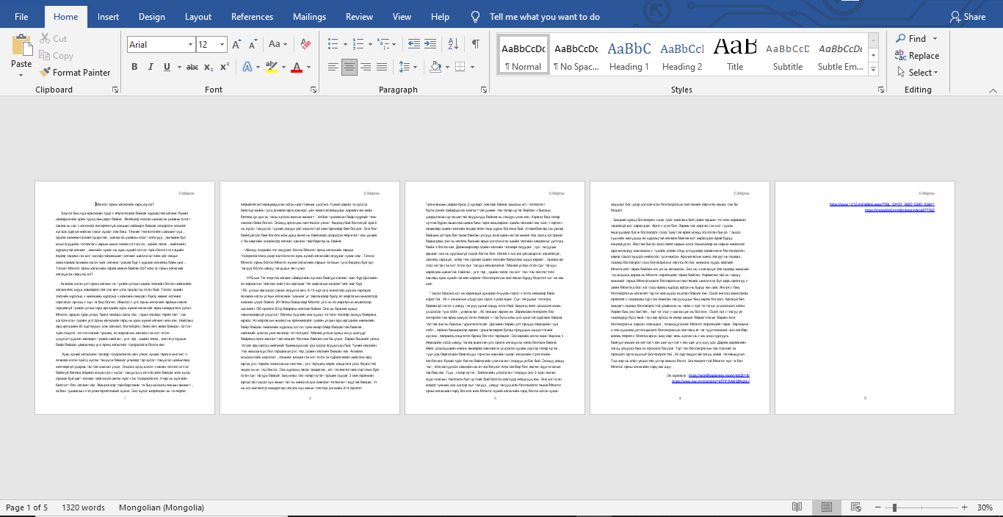Open the References tab
The width and height of the screenshot is (1003, 517).
click(x=252, y=17)
